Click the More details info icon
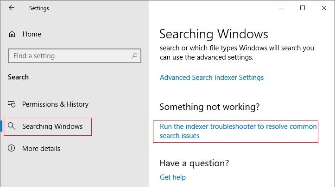The height and width of the screenshot is (187, 335). pos(11,148)
